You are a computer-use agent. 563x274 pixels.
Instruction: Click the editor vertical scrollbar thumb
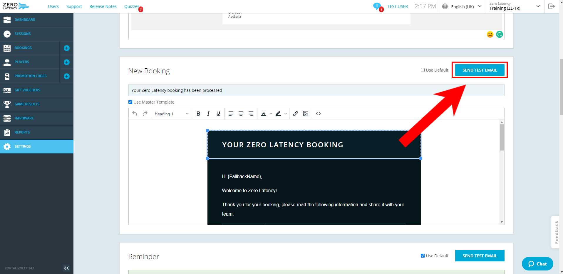tap(502, 137)
